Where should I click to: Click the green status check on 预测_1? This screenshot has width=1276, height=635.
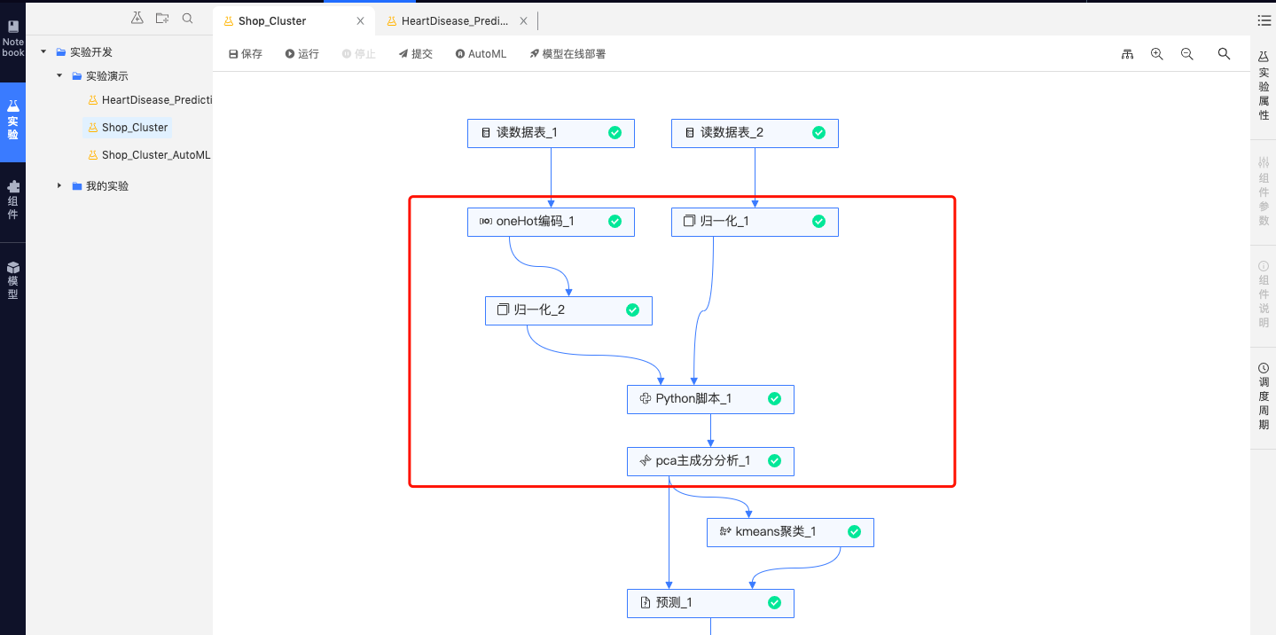point(774,603)
